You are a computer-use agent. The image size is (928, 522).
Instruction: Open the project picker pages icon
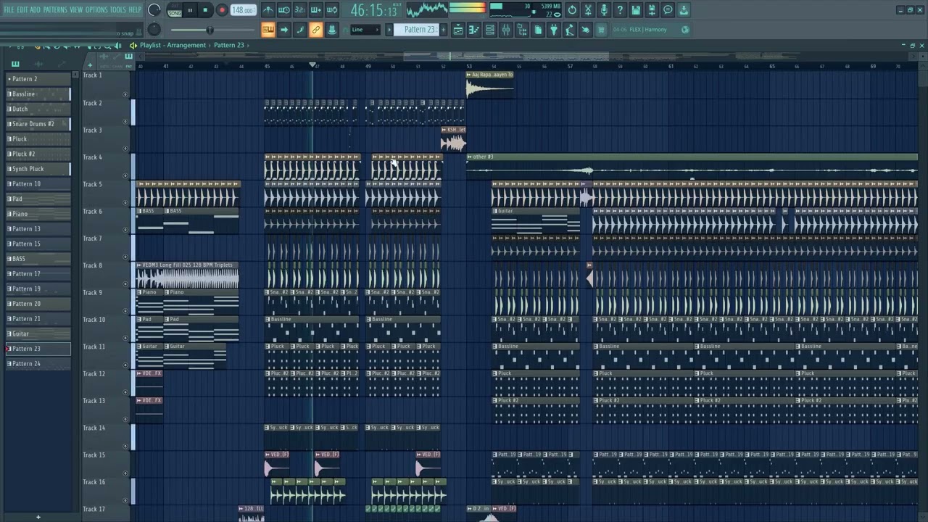[538, 30]
